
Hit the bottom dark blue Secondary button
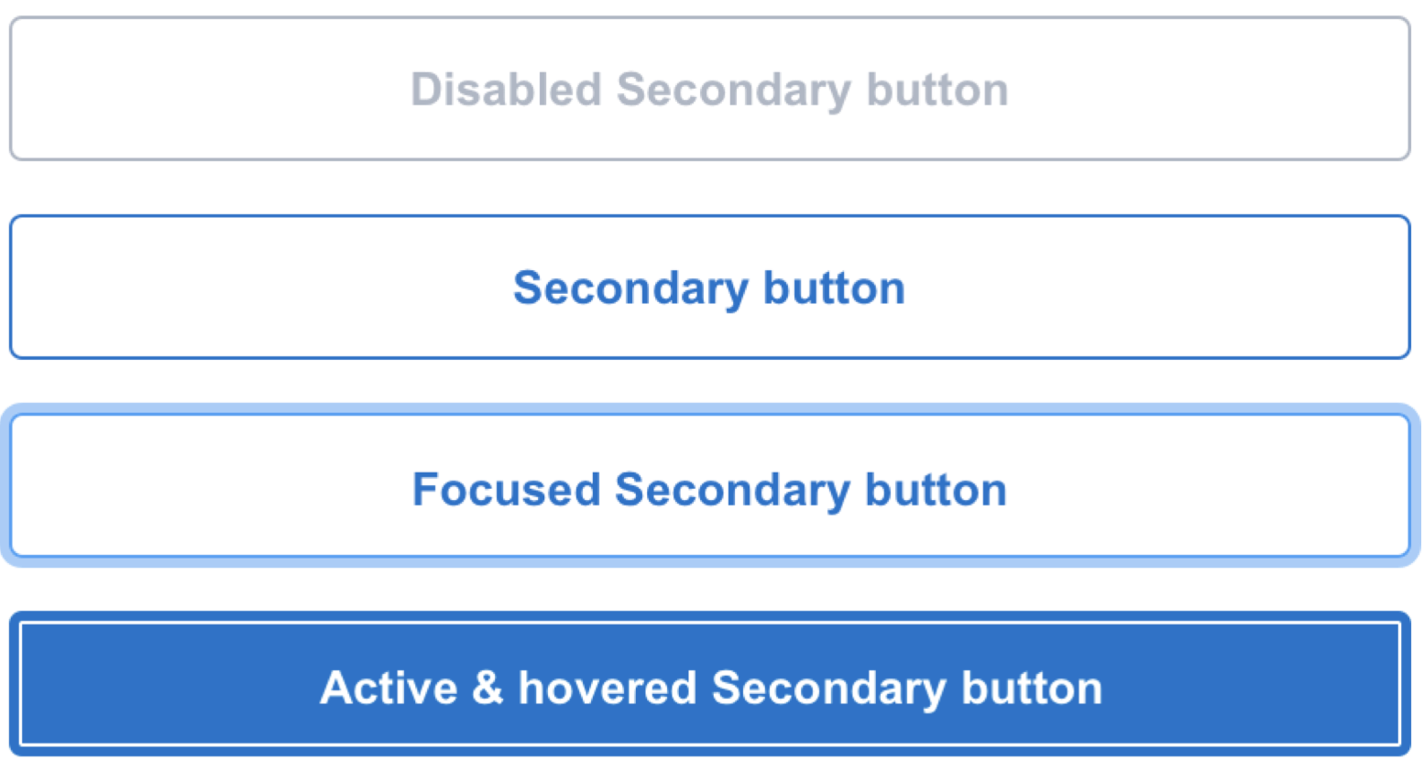click(709, 686)
